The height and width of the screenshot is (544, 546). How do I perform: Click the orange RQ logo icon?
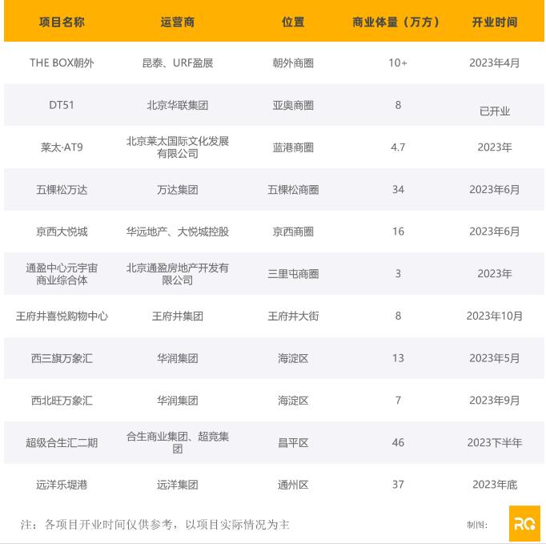click(524, 523)
